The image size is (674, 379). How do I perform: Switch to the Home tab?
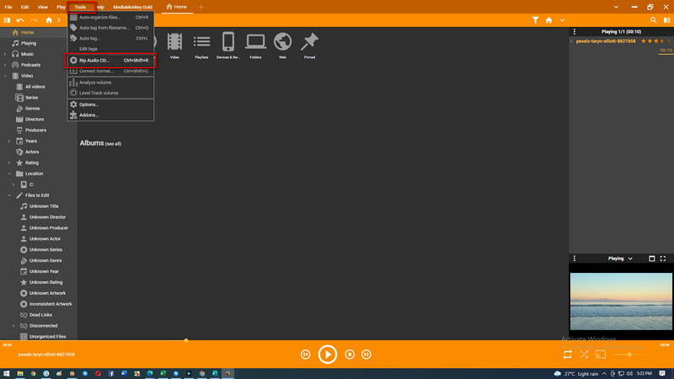coord(177,7)
